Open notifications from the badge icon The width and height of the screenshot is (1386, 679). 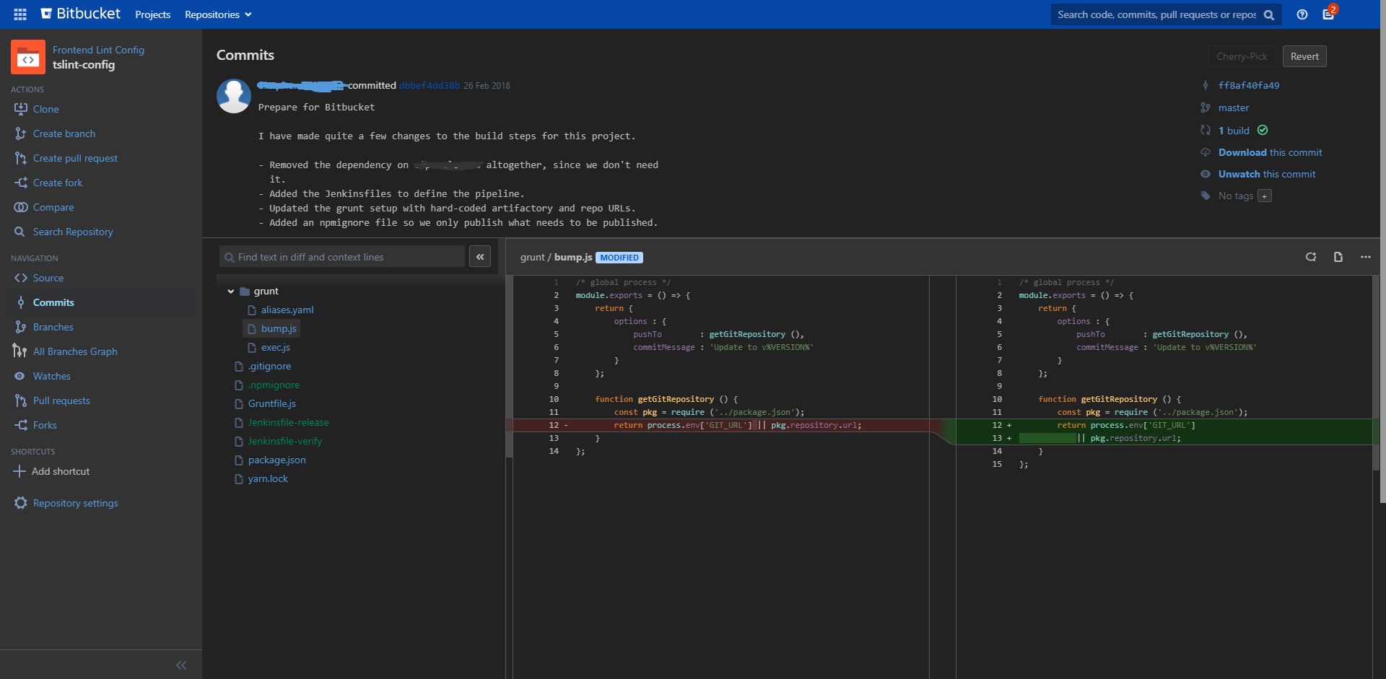click(x=1329, y=14)
